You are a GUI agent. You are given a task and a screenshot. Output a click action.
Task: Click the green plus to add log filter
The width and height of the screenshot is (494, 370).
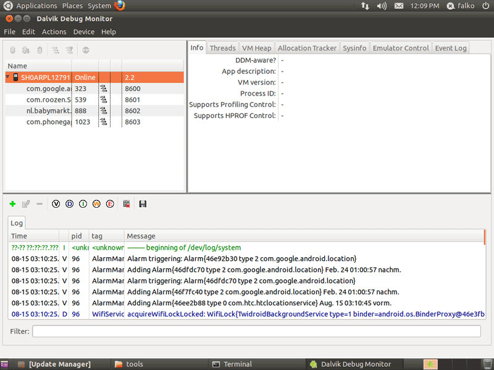[12, 204]
